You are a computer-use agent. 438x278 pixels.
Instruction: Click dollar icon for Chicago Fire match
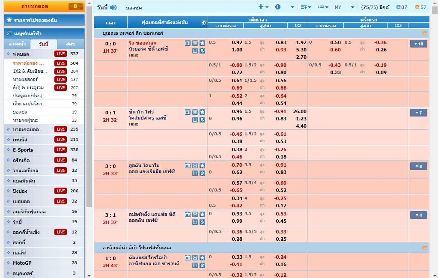[202, 120]
